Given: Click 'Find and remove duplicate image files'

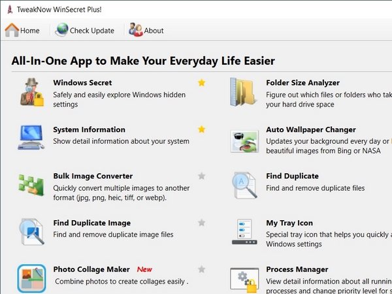Looking at the screenshot, I should [x=113, y=235].
